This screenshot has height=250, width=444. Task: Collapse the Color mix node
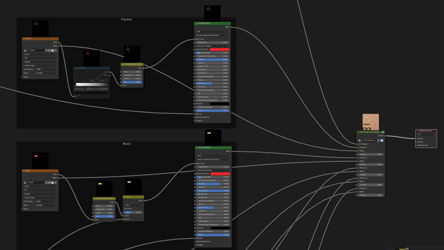[125, 197]
